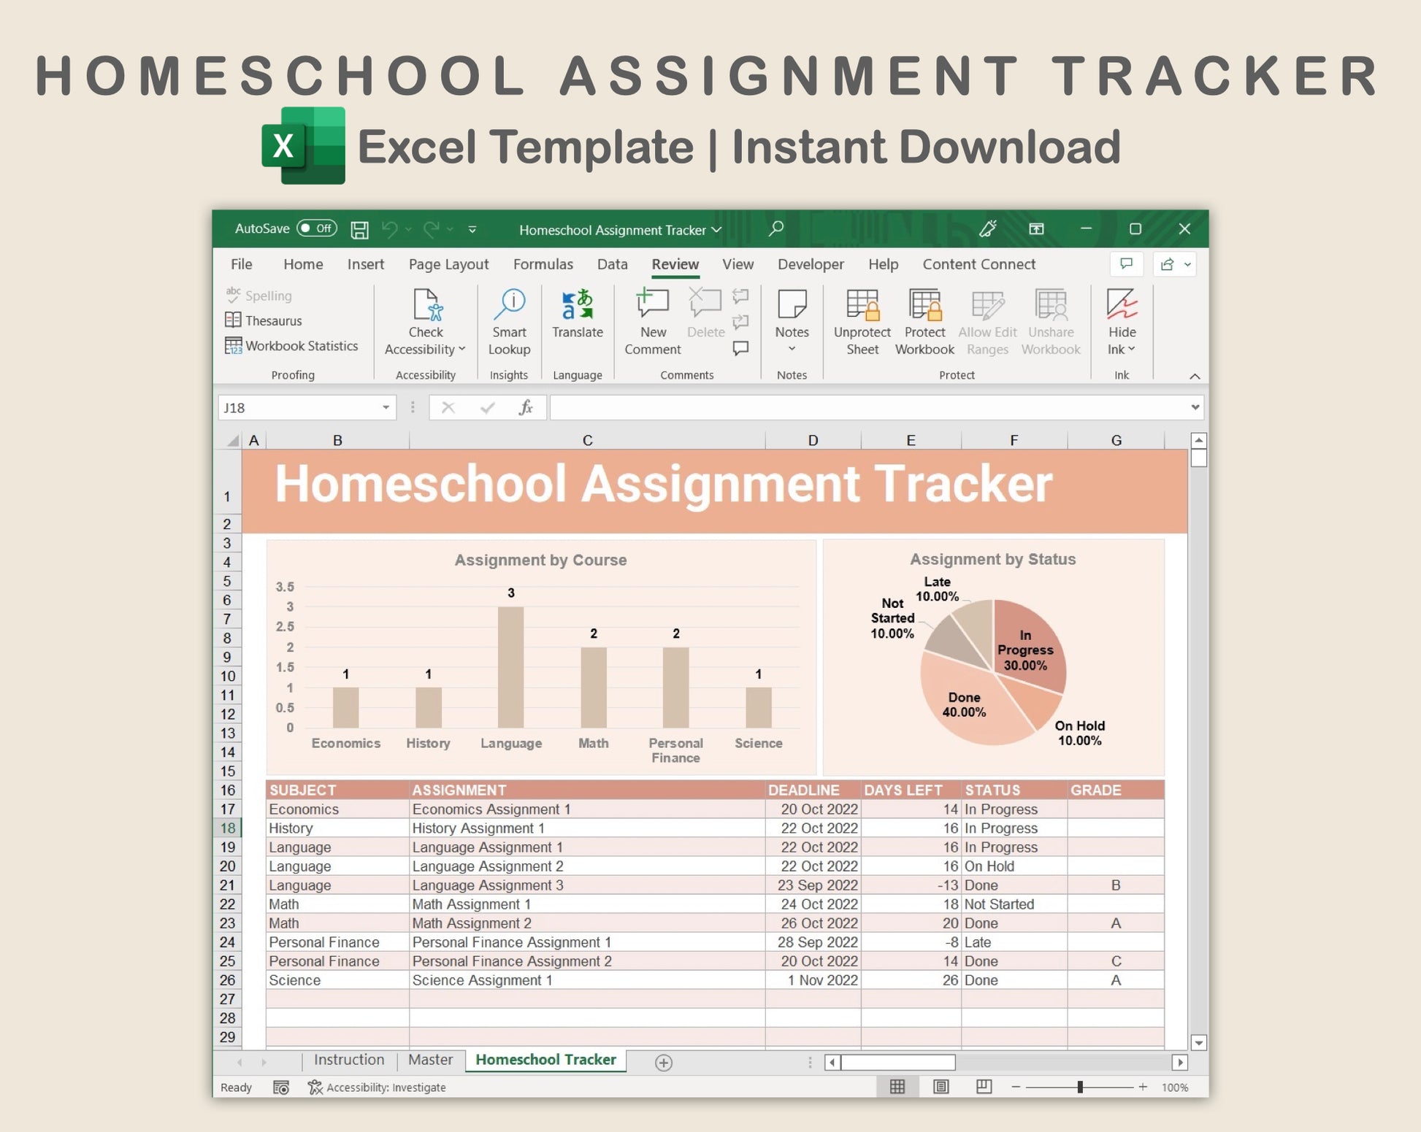Click the Insert Function fx icon
This screenshot has width=1421, height=1132.
526,407
